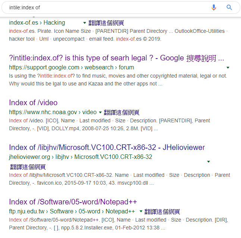
Task: Click snippet mentioning Kazaa and other apps
Action: (x=118, y=80)
